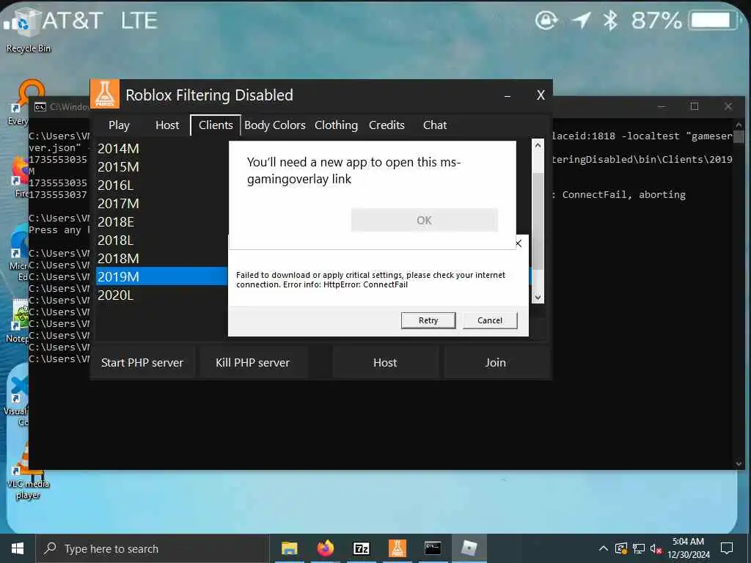The image size is (751, 563).
Task: Switch to Command Prompt taskbar icon
Action: point(433,548)
